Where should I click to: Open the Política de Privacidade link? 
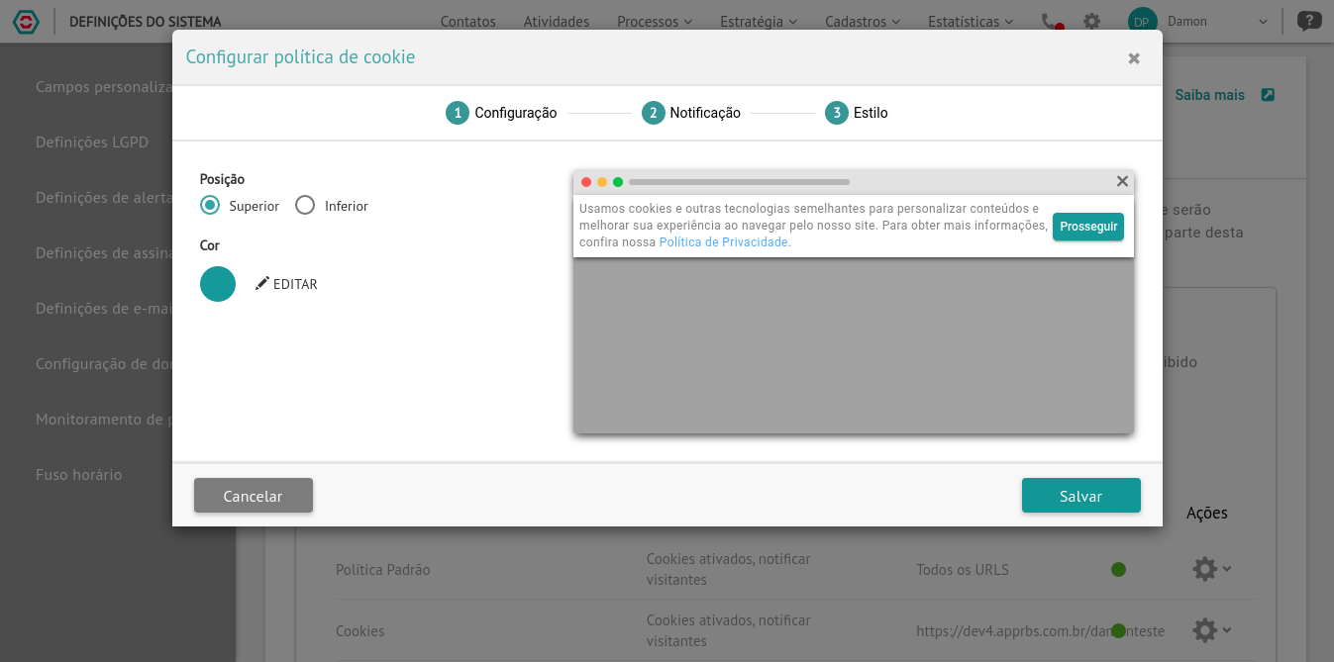point(724,242)
